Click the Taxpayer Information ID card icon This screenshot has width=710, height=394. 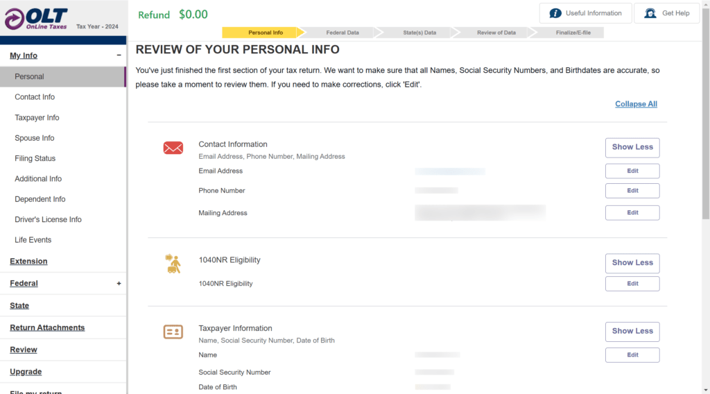[x=173, y=332]
